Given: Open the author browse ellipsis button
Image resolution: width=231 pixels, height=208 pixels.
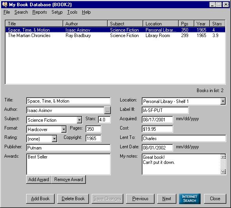Looking at the screenshot, I should (107, 110).
